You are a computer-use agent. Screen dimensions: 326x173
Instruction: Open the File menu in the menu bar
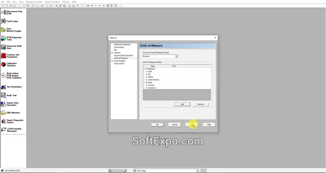3,2
